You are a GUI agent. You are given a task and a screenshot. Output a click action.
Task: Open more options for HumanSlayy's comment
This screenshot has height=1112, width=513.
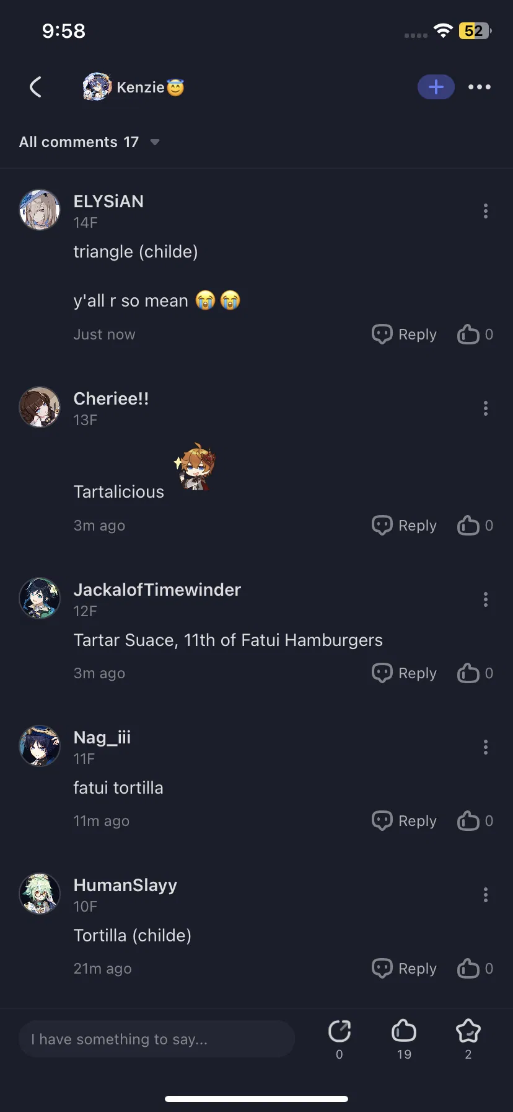click(x=486, y=895)
